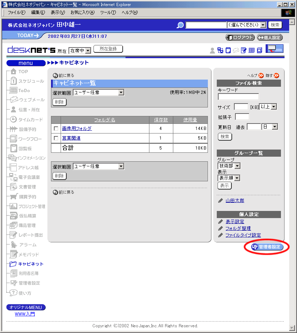The height and width of the screenshot is (333, 297).
Task: Open the お気に入り(A) menu
Action: (x=82, y=12)
